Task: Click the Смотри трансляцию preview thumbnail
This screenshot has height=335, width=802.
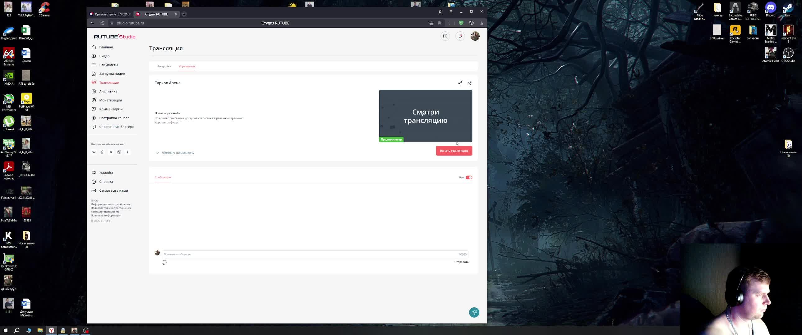Action: pyautogui.click(x=425, y=116)
